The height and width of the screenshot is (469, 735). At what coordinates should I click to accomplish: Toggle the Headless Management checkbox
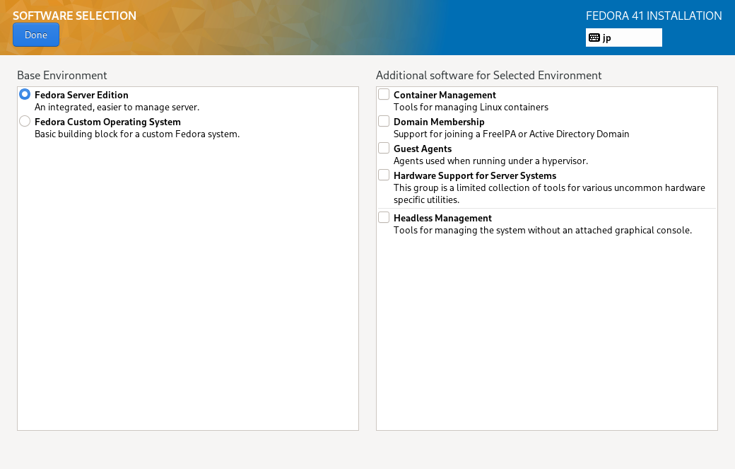click(x=384, y=218)
